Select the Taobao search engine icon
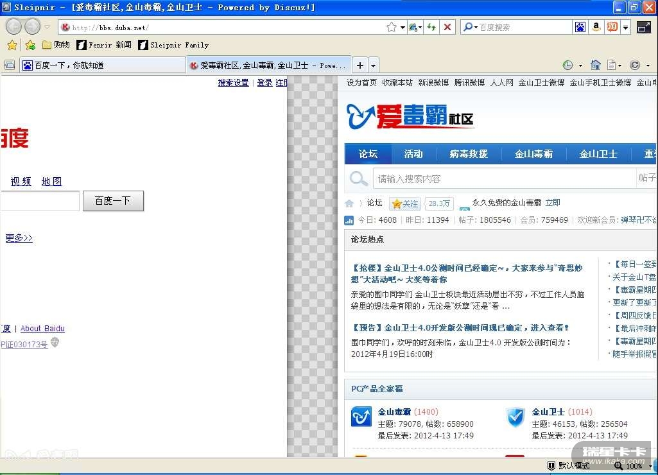 (612, 27)
